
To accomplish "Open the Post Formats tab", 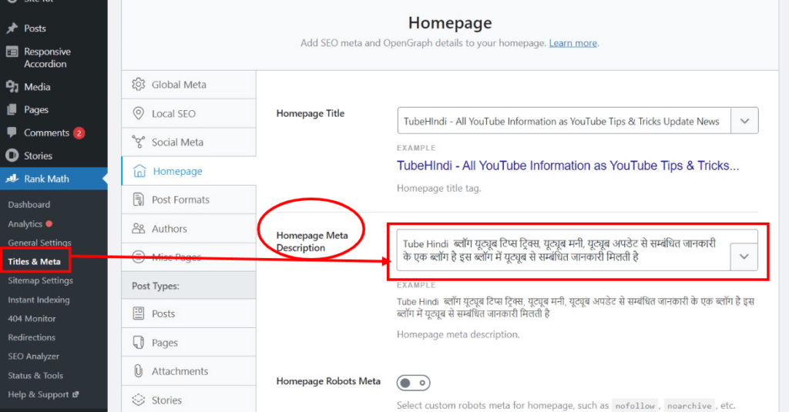I will pyautogui.click(x=189, y=199).
